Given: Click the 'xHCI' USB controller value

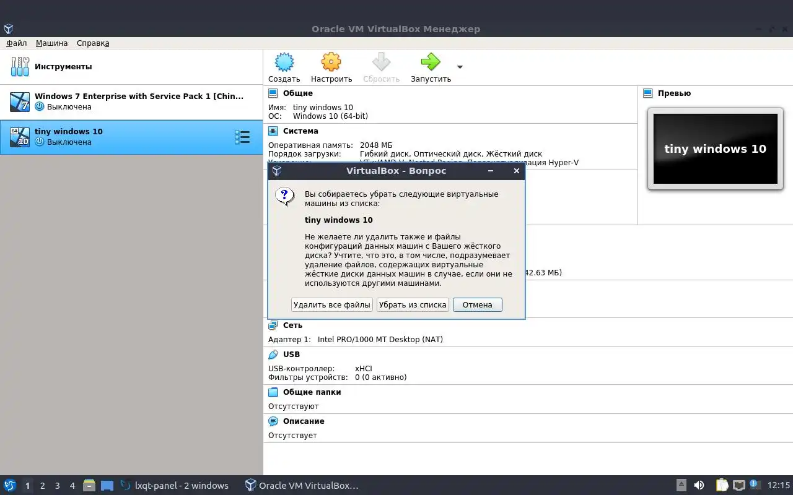Looking at the screenshot, I should coord(364,369).
